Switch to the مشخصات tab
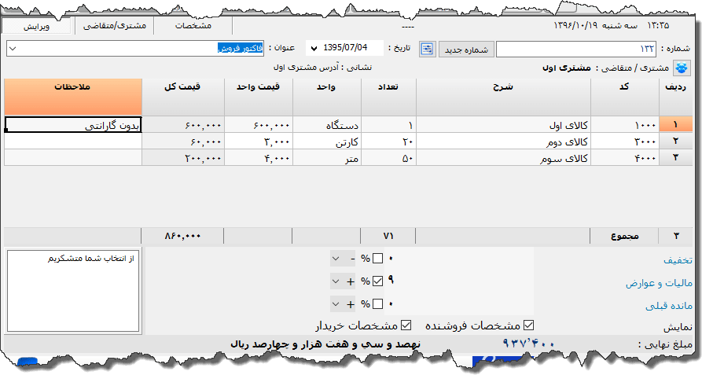 point(193,26)
